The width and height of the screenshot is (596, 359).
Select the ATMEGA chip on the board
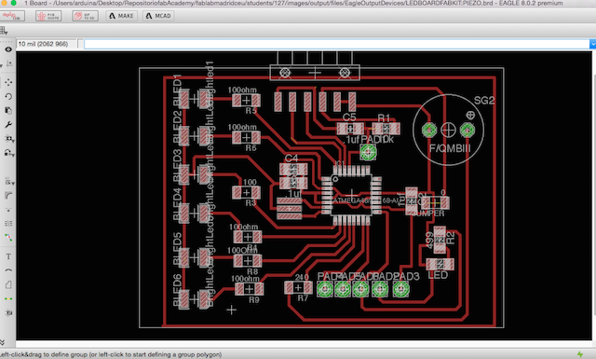point(352,195)
